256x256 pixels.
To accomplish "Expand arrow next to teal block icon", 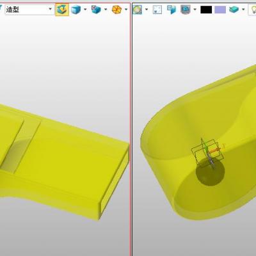I will tap(243, 10).
